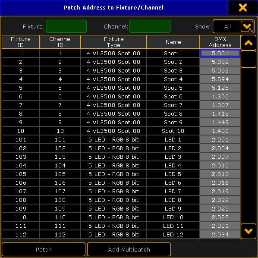Image resolution: width=258 pixels, height=258 pixels.
Task: Select the Name column header
Action: coord(173,42)
